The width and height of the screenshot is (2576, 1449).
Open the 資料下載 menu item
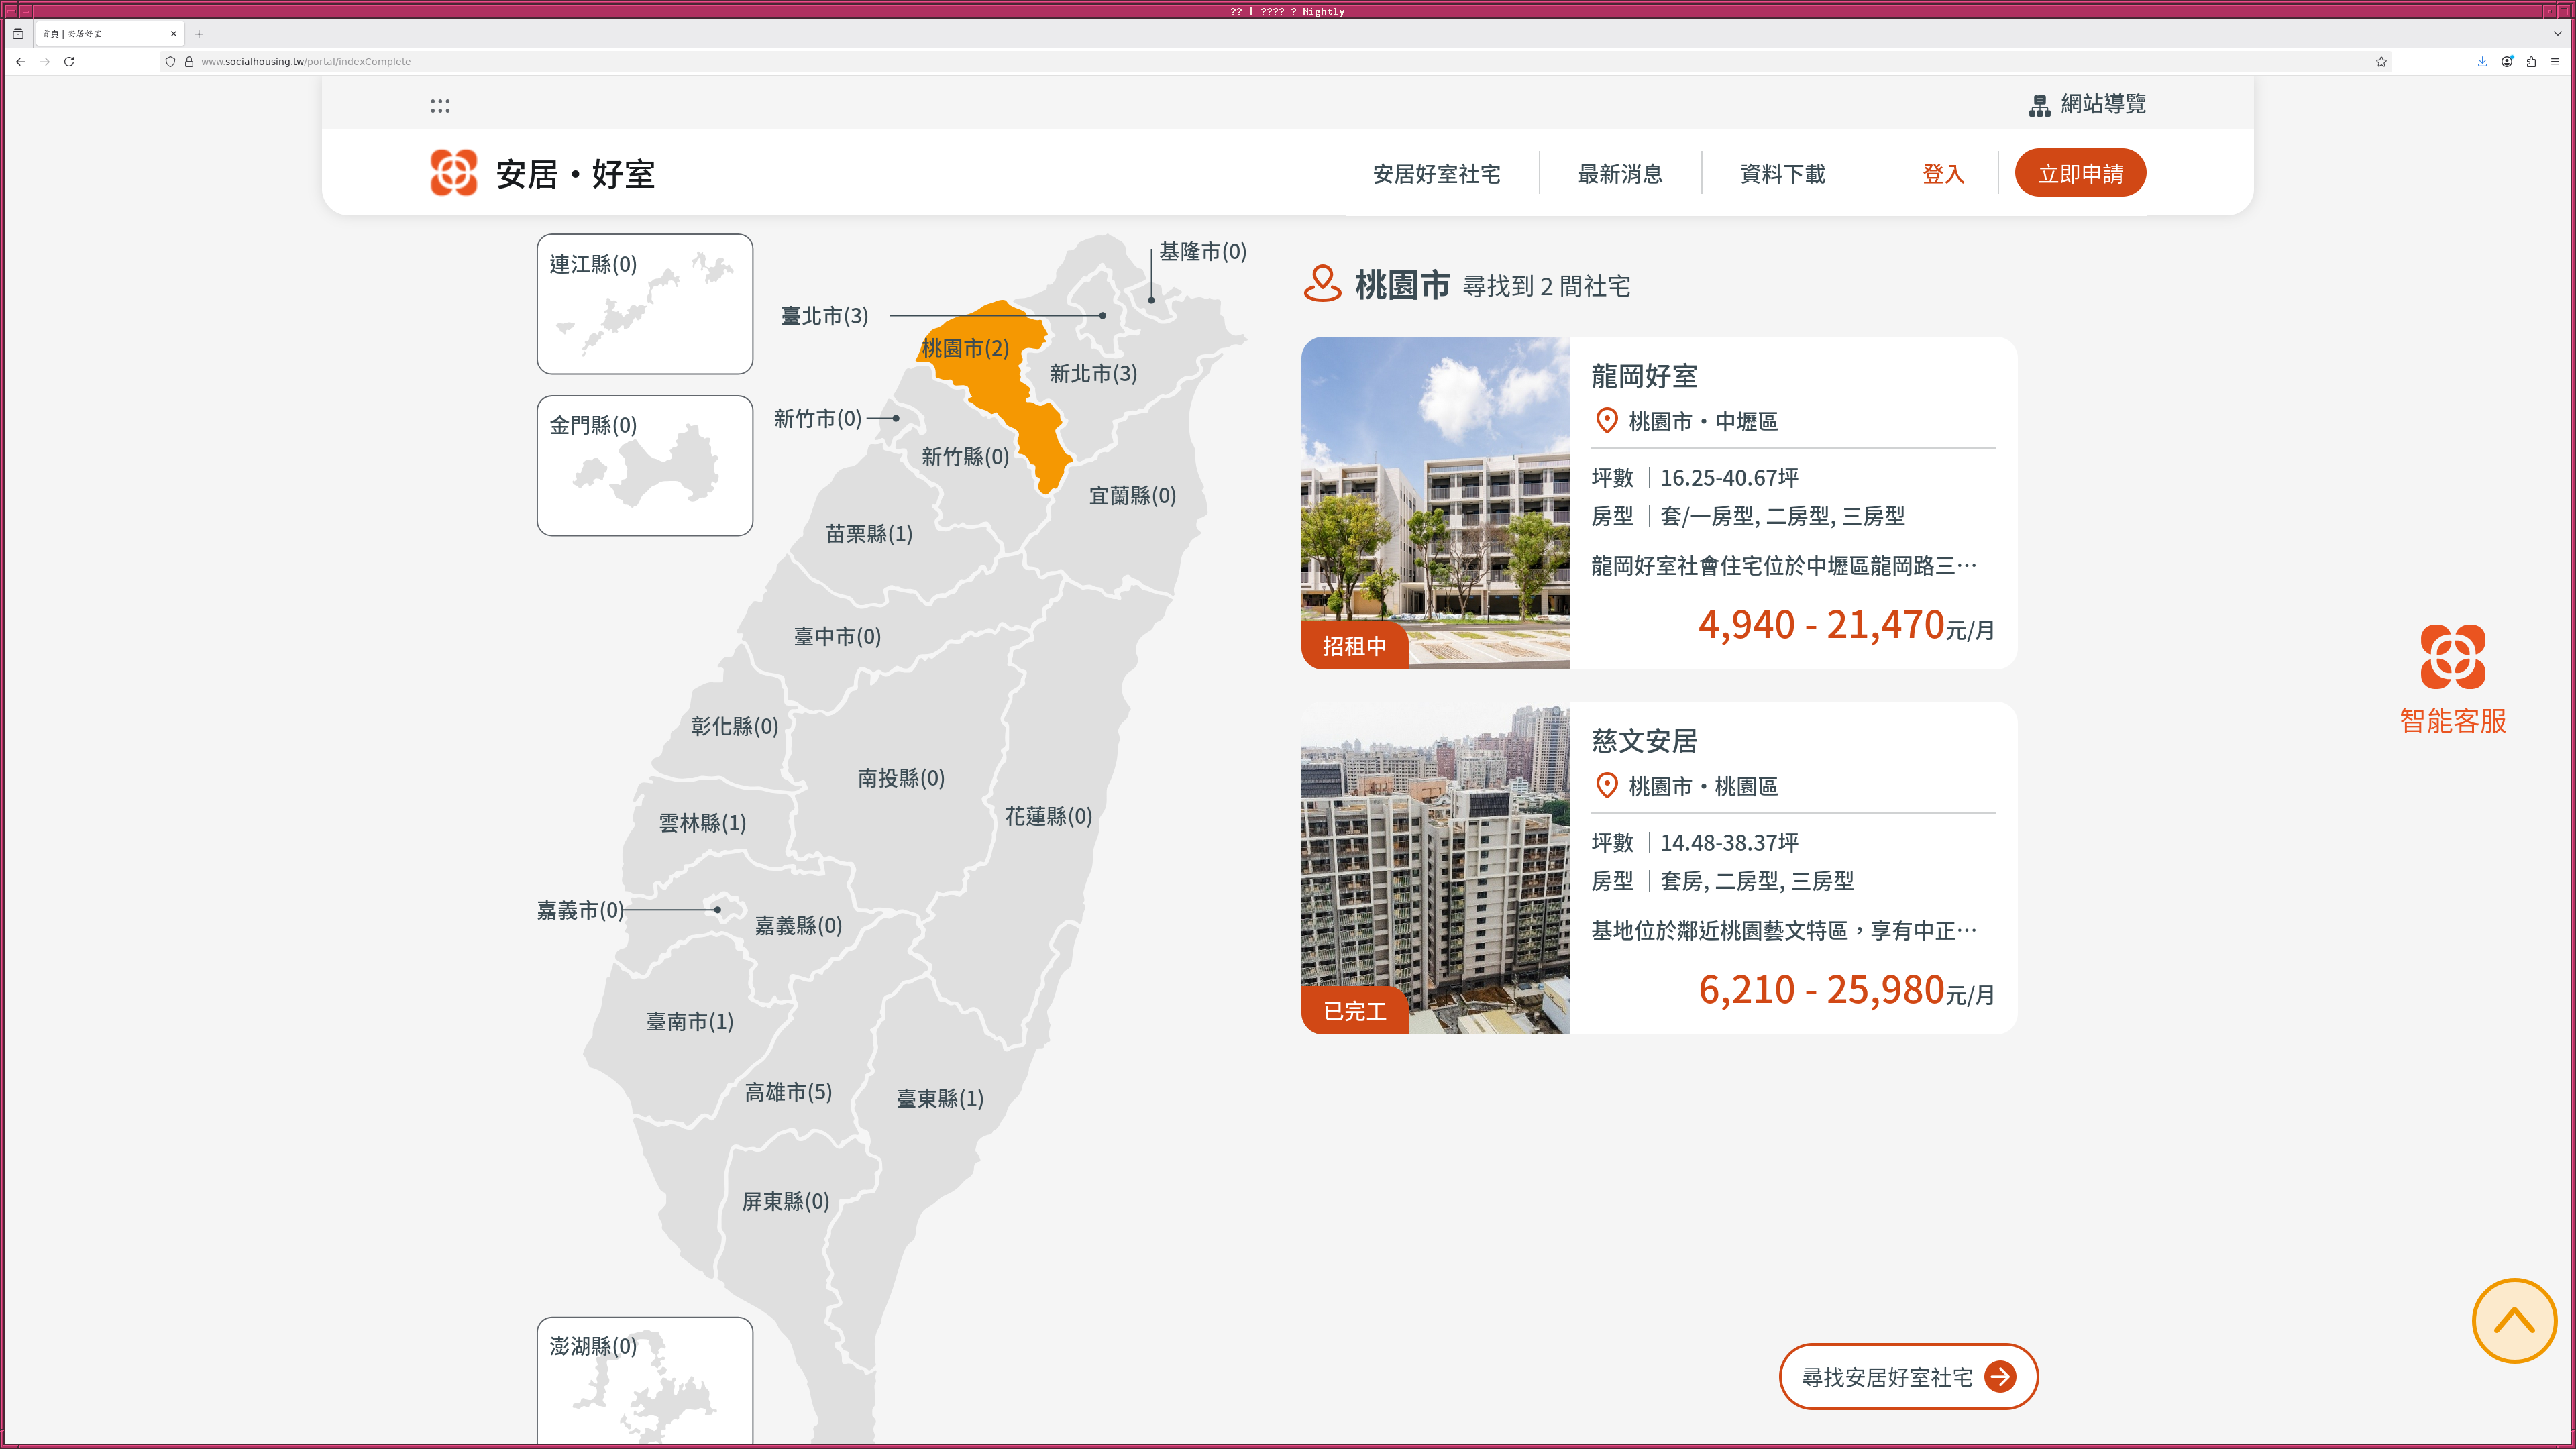(x=1782, y=174)
